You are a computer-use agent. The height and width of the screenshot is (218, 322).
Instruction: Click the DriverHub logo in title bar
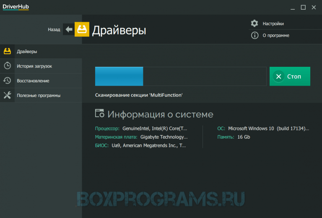point(16,7)
